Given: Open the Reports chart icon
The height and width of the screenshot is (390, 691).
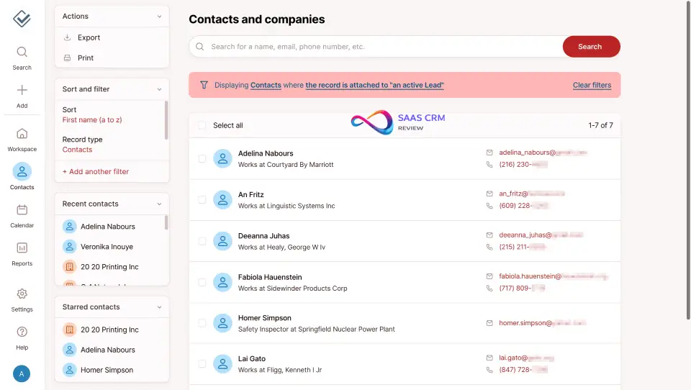Looking at the screenshot, I should point(22,248).
